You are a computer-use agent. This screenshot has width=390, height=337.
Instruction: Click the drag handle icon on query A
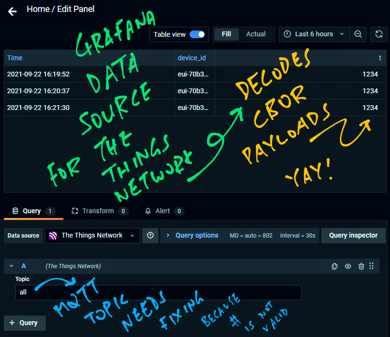click(372, 266)
